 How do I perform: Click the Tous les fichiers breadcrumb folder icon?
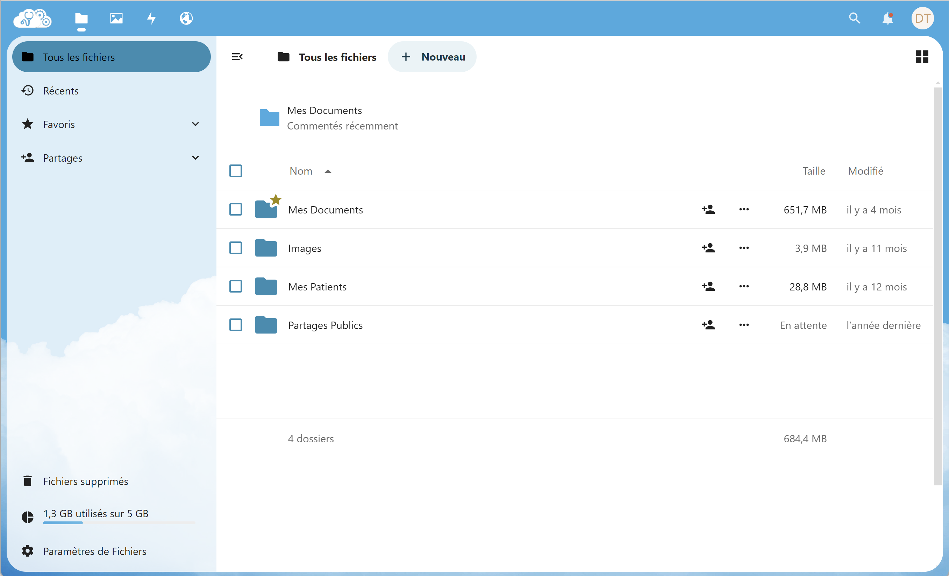(284, 57)
